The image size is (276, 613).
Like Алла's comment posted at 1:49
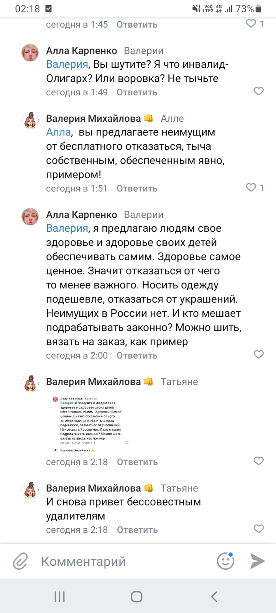coord(258,92)
